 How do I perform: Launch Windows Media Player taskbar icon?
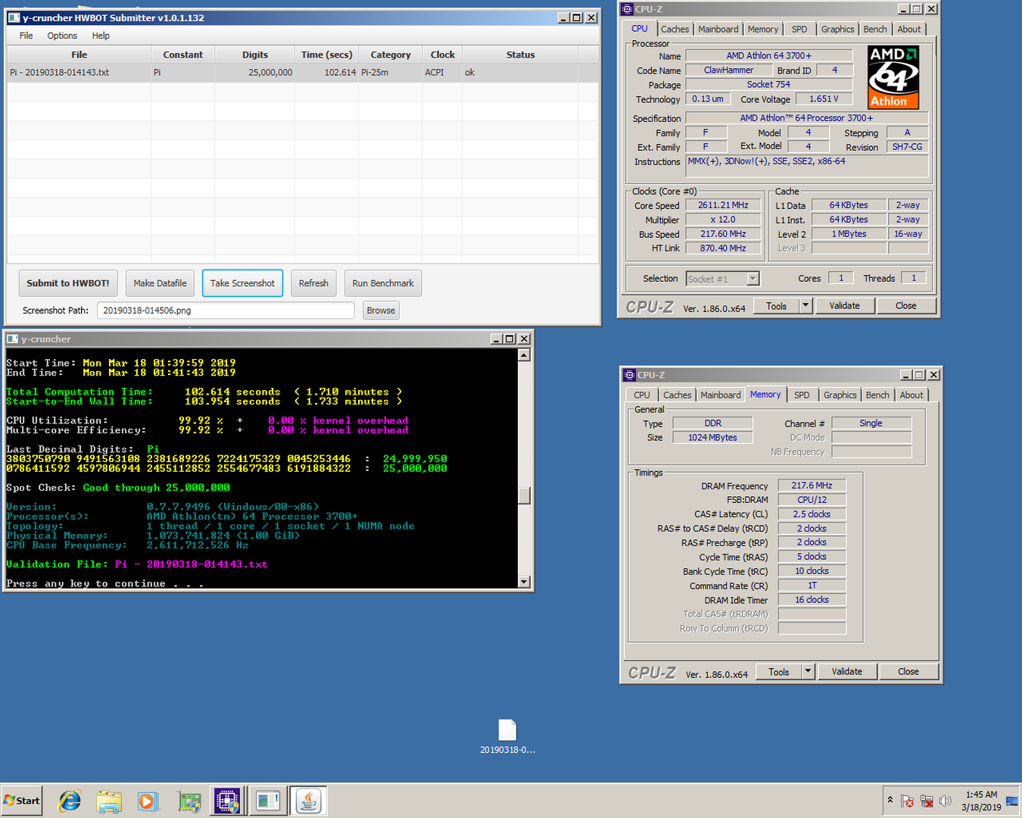click(x=148, y=801)
